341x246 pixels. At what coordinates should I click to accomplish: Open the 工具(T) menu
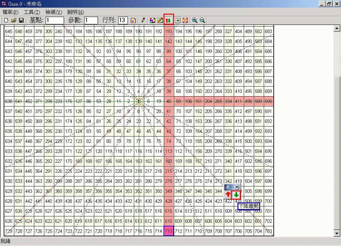(32, 12)
